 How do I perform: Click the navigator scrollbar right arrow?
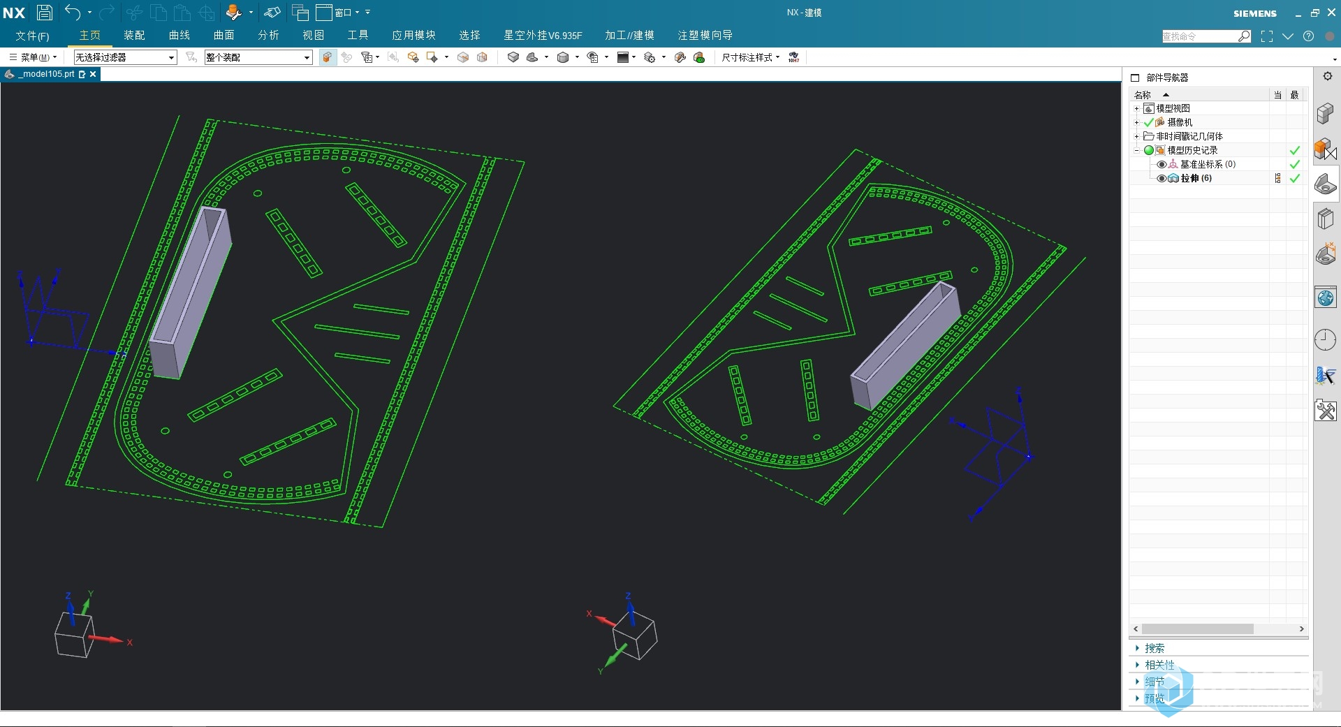click(x=1301, y=629)
